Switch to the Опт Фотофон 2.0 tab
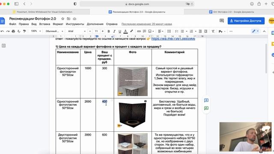This screenshot has height=154, width=274. point(231,12)
